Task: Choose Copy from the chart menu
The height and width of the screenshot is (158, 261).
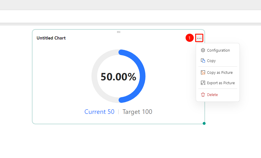Action: [218, 61]
